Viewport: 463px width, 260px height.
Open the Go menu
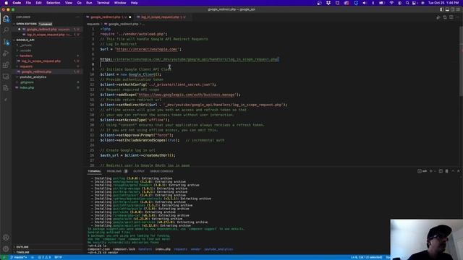coord(79,3)
